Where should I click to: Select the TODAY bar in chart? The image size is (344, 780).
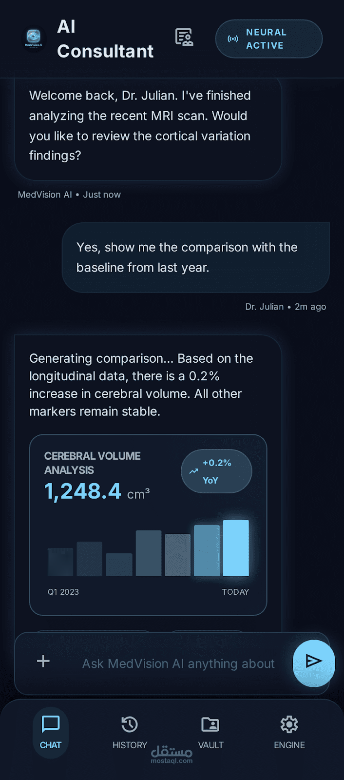[x=236, y=548]
